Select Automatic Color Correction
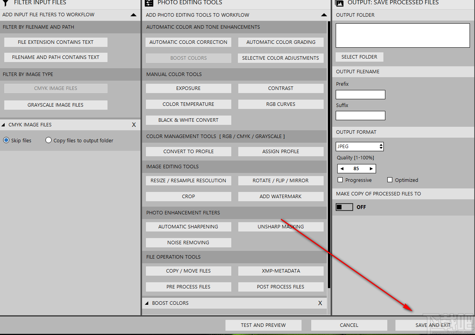Image resolution: width=475 pixels, height=335 pixels. (x=188, y=42)
